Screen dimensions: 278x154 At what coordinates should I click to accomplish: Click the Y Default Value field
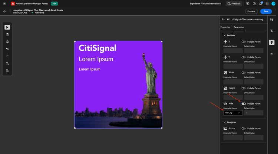click(254, 66)
